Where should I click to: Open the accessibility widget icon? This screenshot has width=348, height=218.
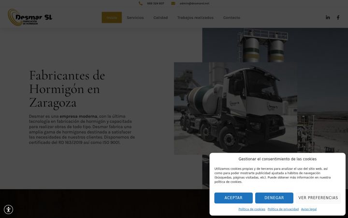(8, 210)
